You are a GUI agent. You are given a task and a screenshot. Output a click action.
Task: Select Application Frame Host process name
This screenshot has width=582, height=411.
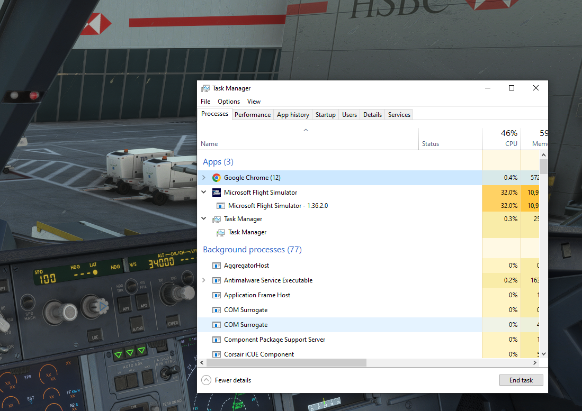pyautogui.click(x=257, y=295)
